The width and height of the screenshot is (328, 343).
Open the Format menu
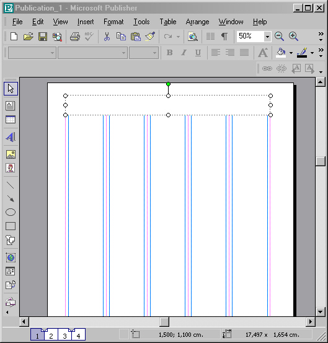coord(113,22)
